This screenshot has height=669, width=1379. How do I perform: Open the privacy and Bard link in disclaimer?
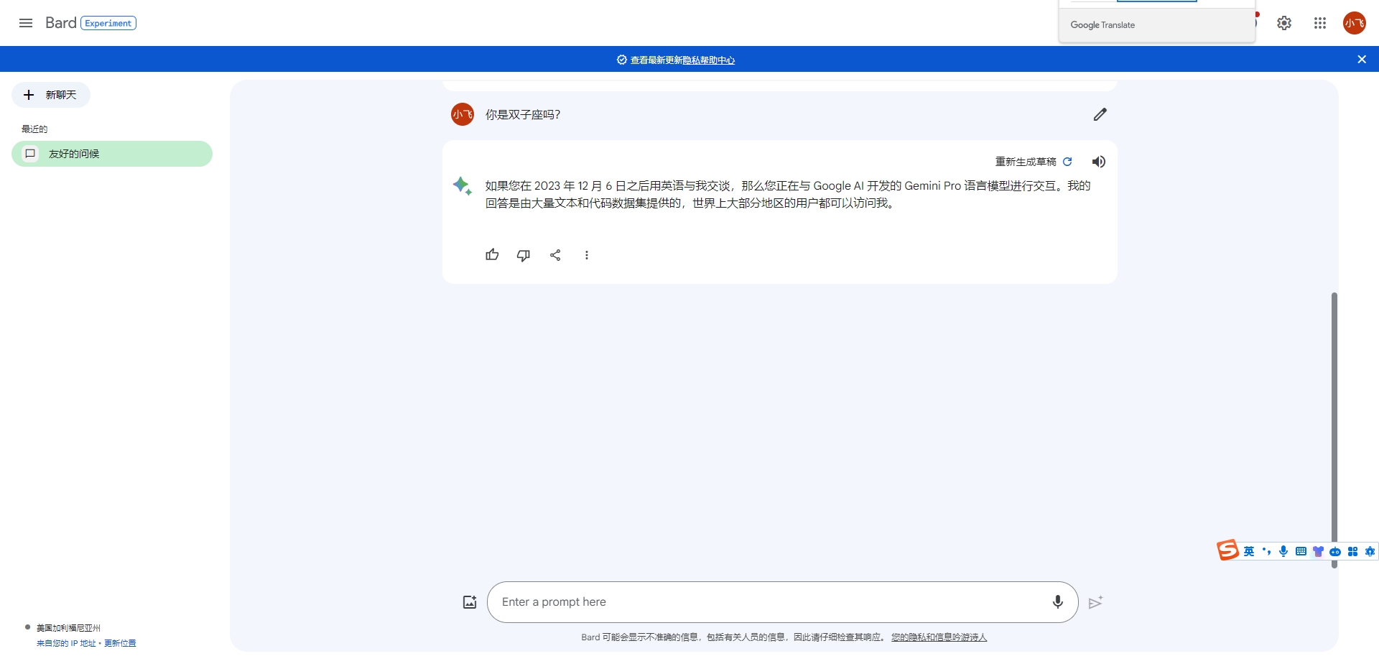point(939,637)
